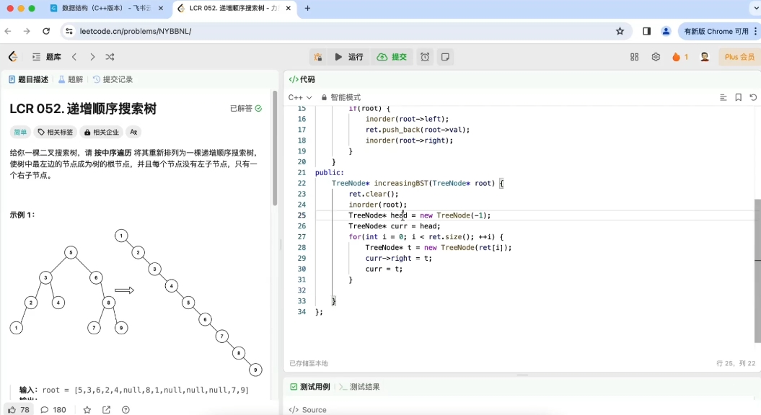
Task: Open the C++ language dropdown
Action: tap(296, 97)
